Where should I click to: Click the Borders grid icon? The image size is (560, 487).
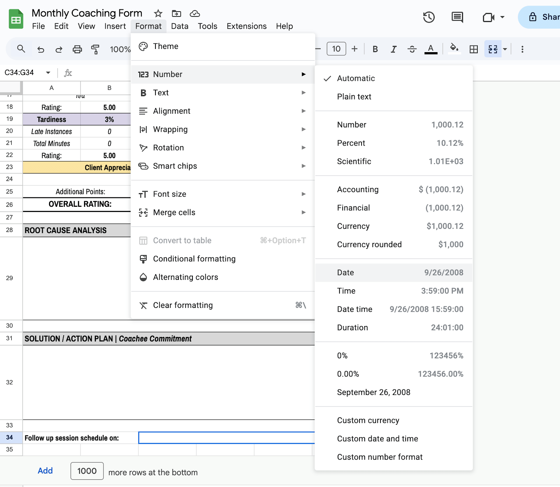coord(474,49)
